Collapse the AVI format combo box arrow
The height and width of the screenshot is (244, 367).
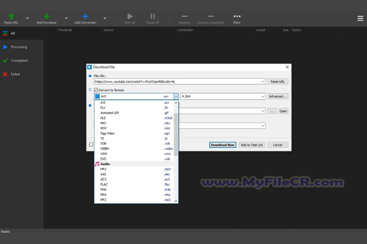[x=176, y=97]
